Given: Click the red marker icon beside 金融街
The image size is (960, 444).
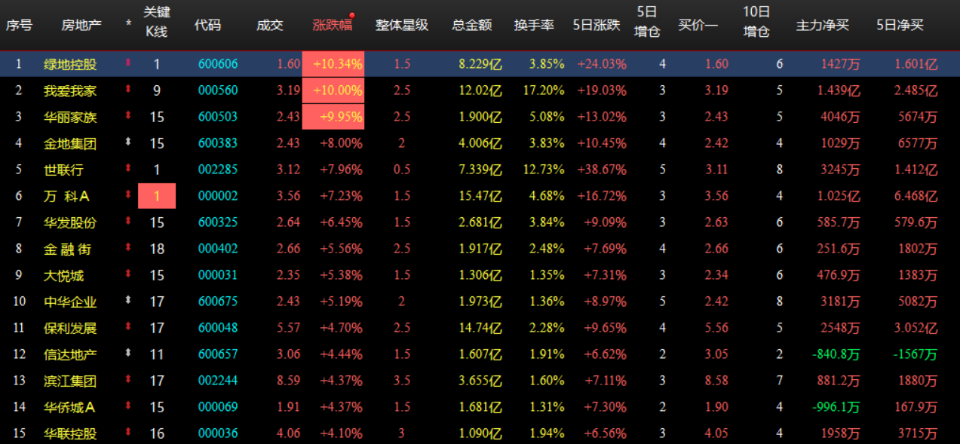Looking at the screenshot, I should point(128,249).
